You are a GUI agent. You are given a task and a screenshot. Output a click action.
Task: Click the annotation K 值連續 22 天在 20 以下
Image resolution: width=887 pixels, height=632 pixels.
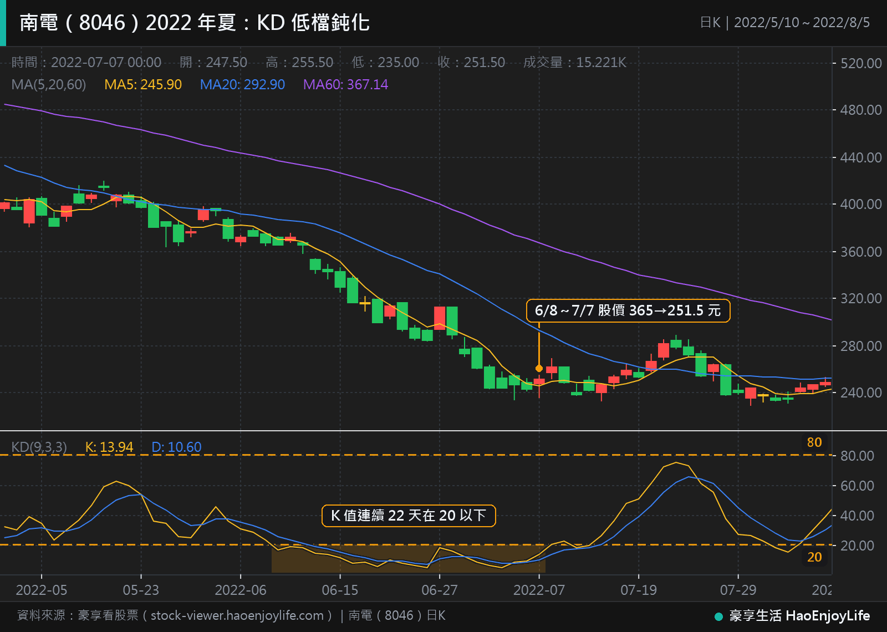(x=409, y=516)
